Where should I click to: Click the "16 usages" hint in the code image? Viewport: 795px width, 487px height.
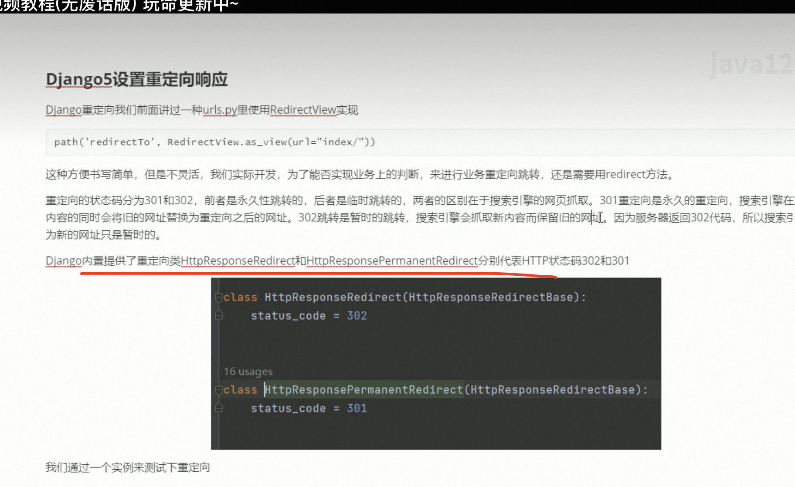(248, 372)
